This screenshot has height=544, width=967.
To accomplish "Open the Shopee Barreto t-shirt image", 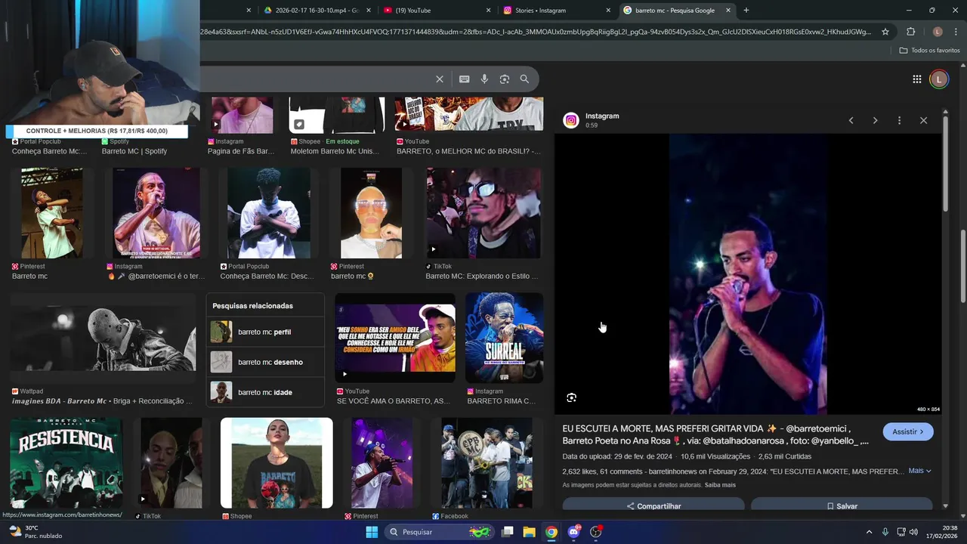I will click(x=277, y=463).
